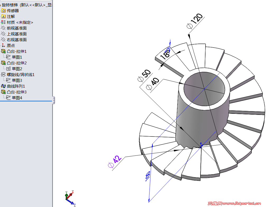Select the 上视基准面 plane icon

(x=3, y=34)
